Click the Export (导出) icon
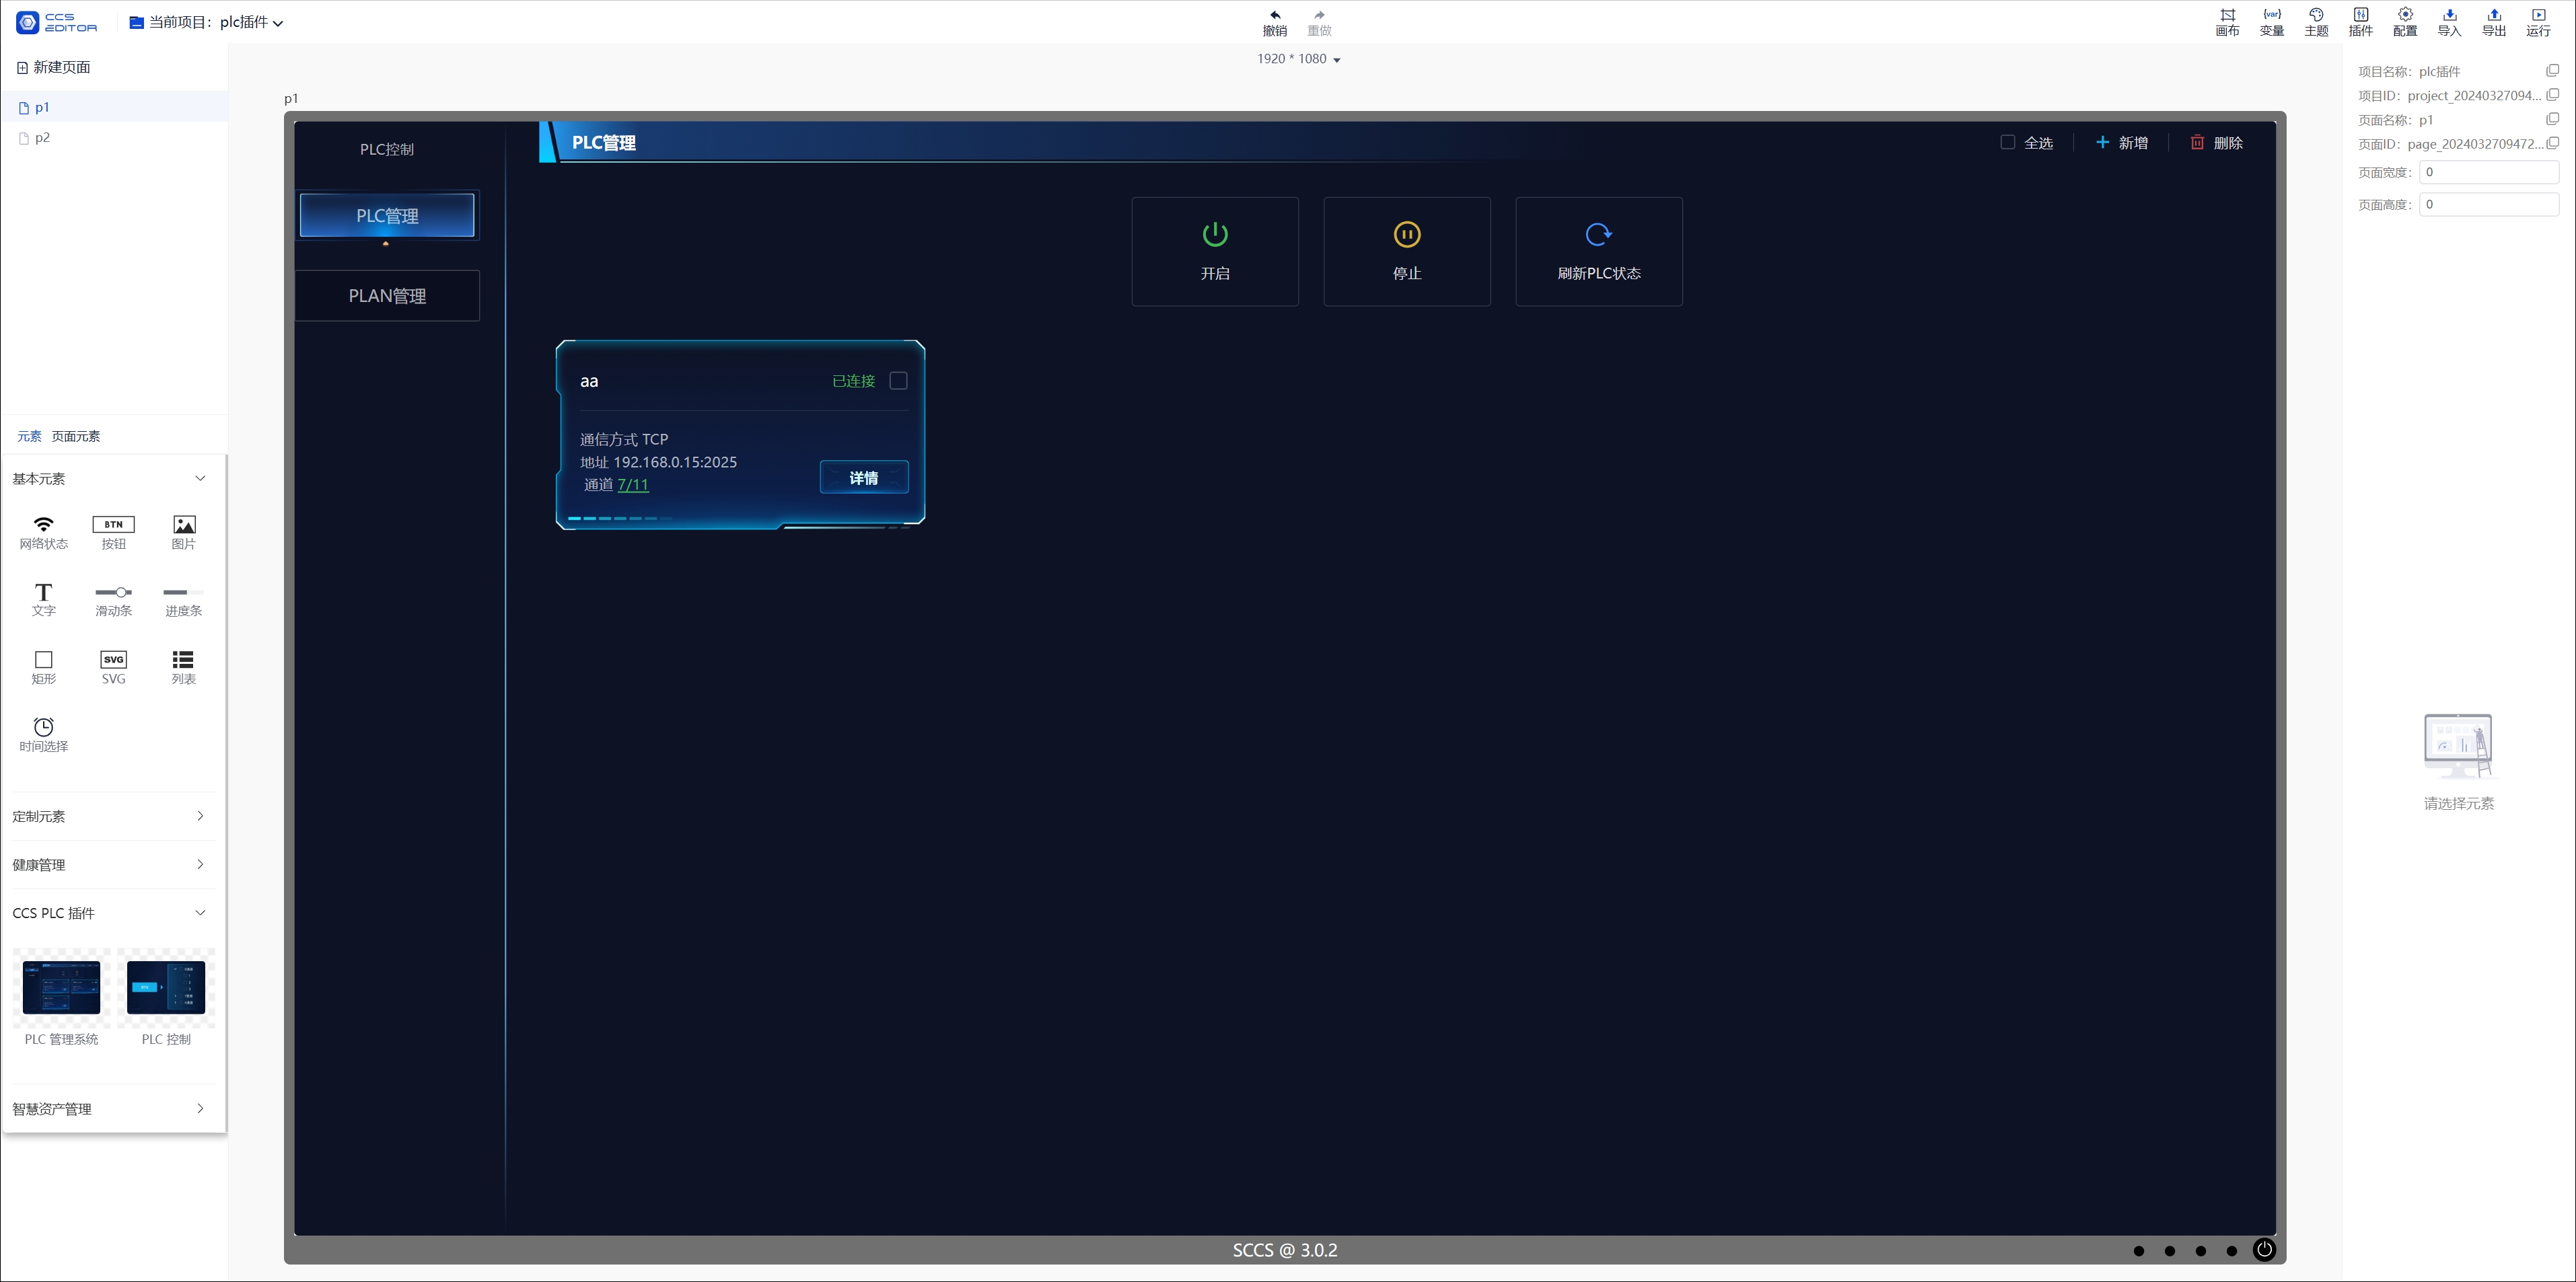The width and height of the screenshot is (2576, 1282). [2494, 15]
